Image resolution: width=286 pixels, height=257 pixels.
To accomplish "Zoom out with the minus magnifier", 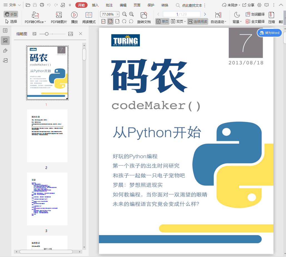I will point(125,14).
